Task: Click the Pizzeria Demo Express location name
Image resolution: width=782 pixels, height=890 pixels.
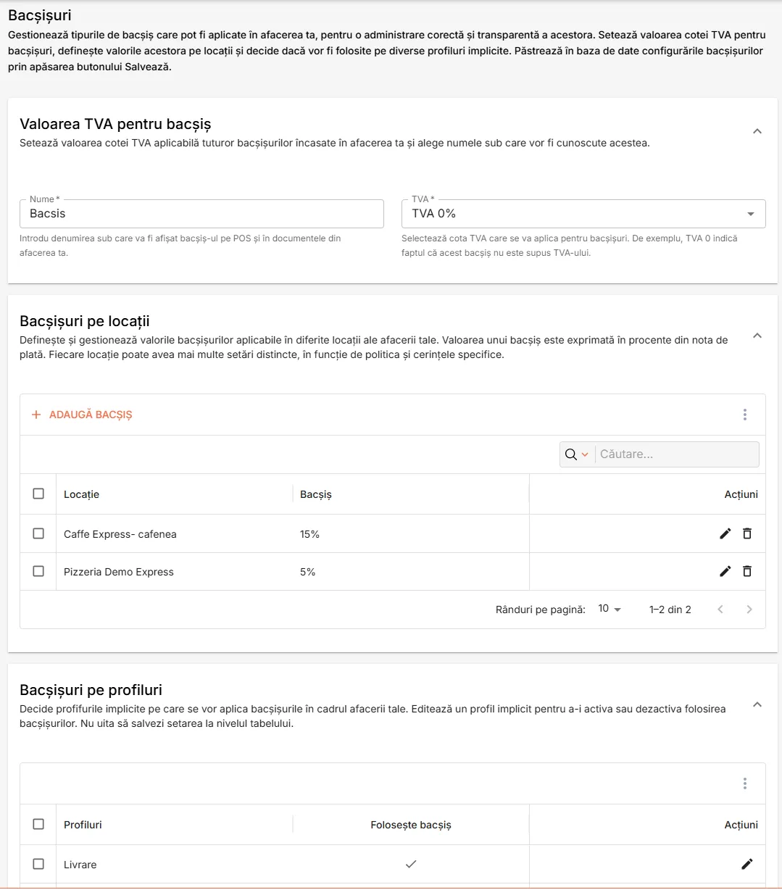Action: point(119,572)
